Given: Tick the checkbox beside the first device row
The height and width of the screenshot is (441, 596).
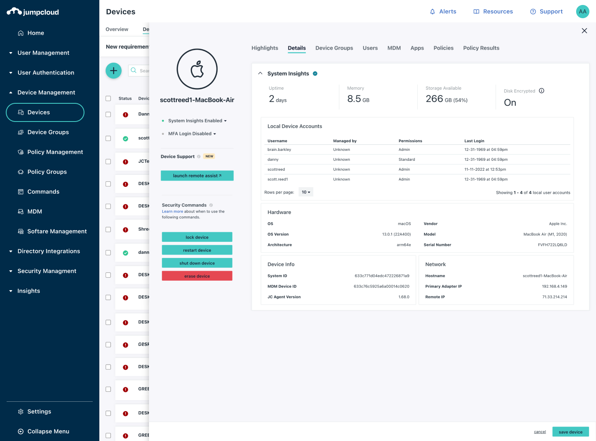Looking at the screenshot, I should pyautogui.click(x=108, y=114).
